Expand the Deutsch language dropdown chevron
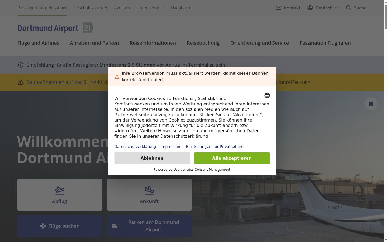388x242 pixels. click(337, 8)
